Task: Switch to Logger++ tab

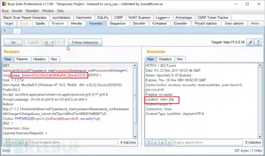Action: click(x=163, y=18)
